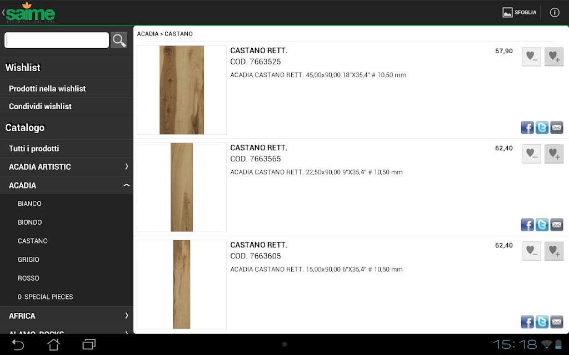Tweet product 7663565 via Twitter icon
The height and width of the screenshot is (355, 569).
(542, 225)
